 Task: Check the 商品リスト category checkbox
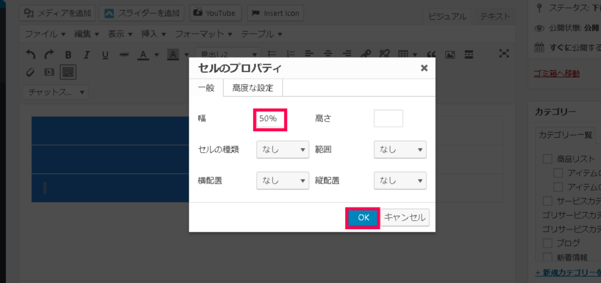point(548,159)
